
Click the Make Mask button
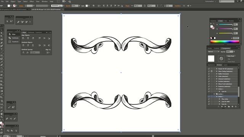(x=231, y=56)
